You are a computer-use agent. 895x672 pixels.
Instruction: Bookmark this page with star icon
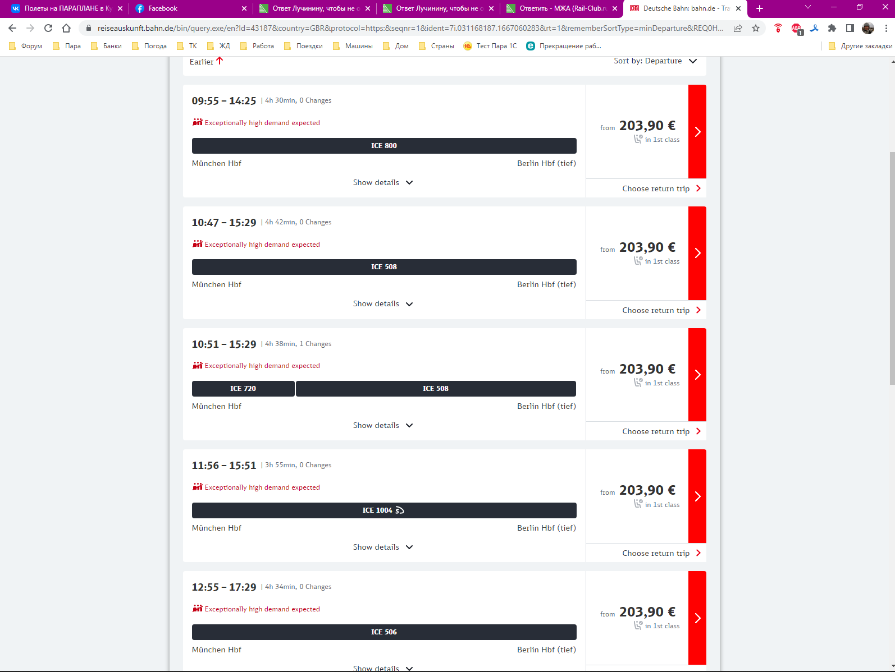(x=756, y=28)
